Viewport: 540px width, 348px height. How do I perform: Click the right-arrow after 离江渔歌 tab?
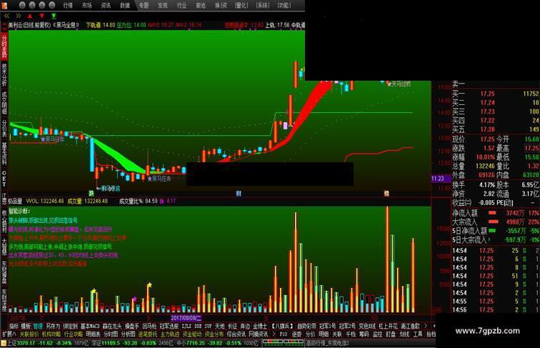coord(426,326)
